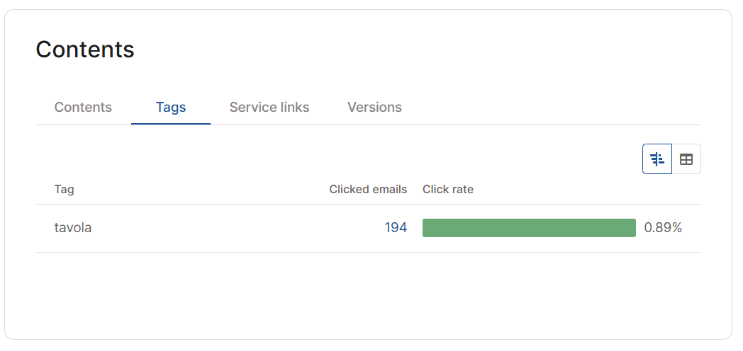Sort by the Clicked emails column header
The width and height of the screenshot is (743, 351).
[368, 190]
